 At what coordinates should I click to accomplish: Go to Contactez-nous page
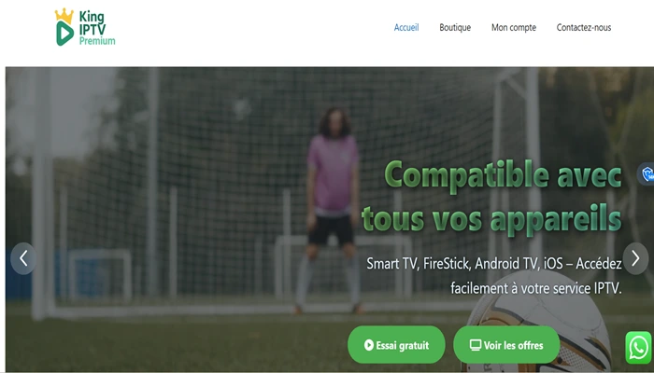point(584,27)
